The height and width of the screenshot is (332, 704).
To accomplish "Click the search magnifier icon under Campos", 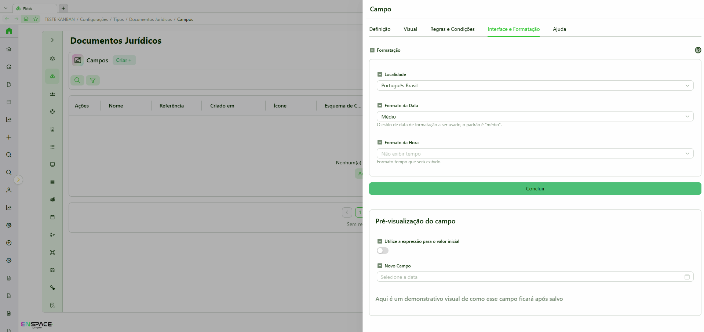I will [x=77, y=80].
